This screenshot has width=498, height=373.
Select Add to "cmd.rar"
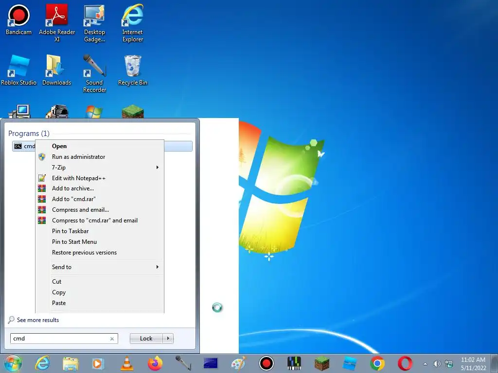click(99, 199)
